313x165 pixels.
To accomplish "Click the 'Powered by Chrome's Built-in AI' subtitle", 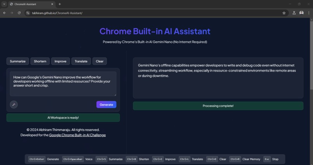I will click(155, 42).
